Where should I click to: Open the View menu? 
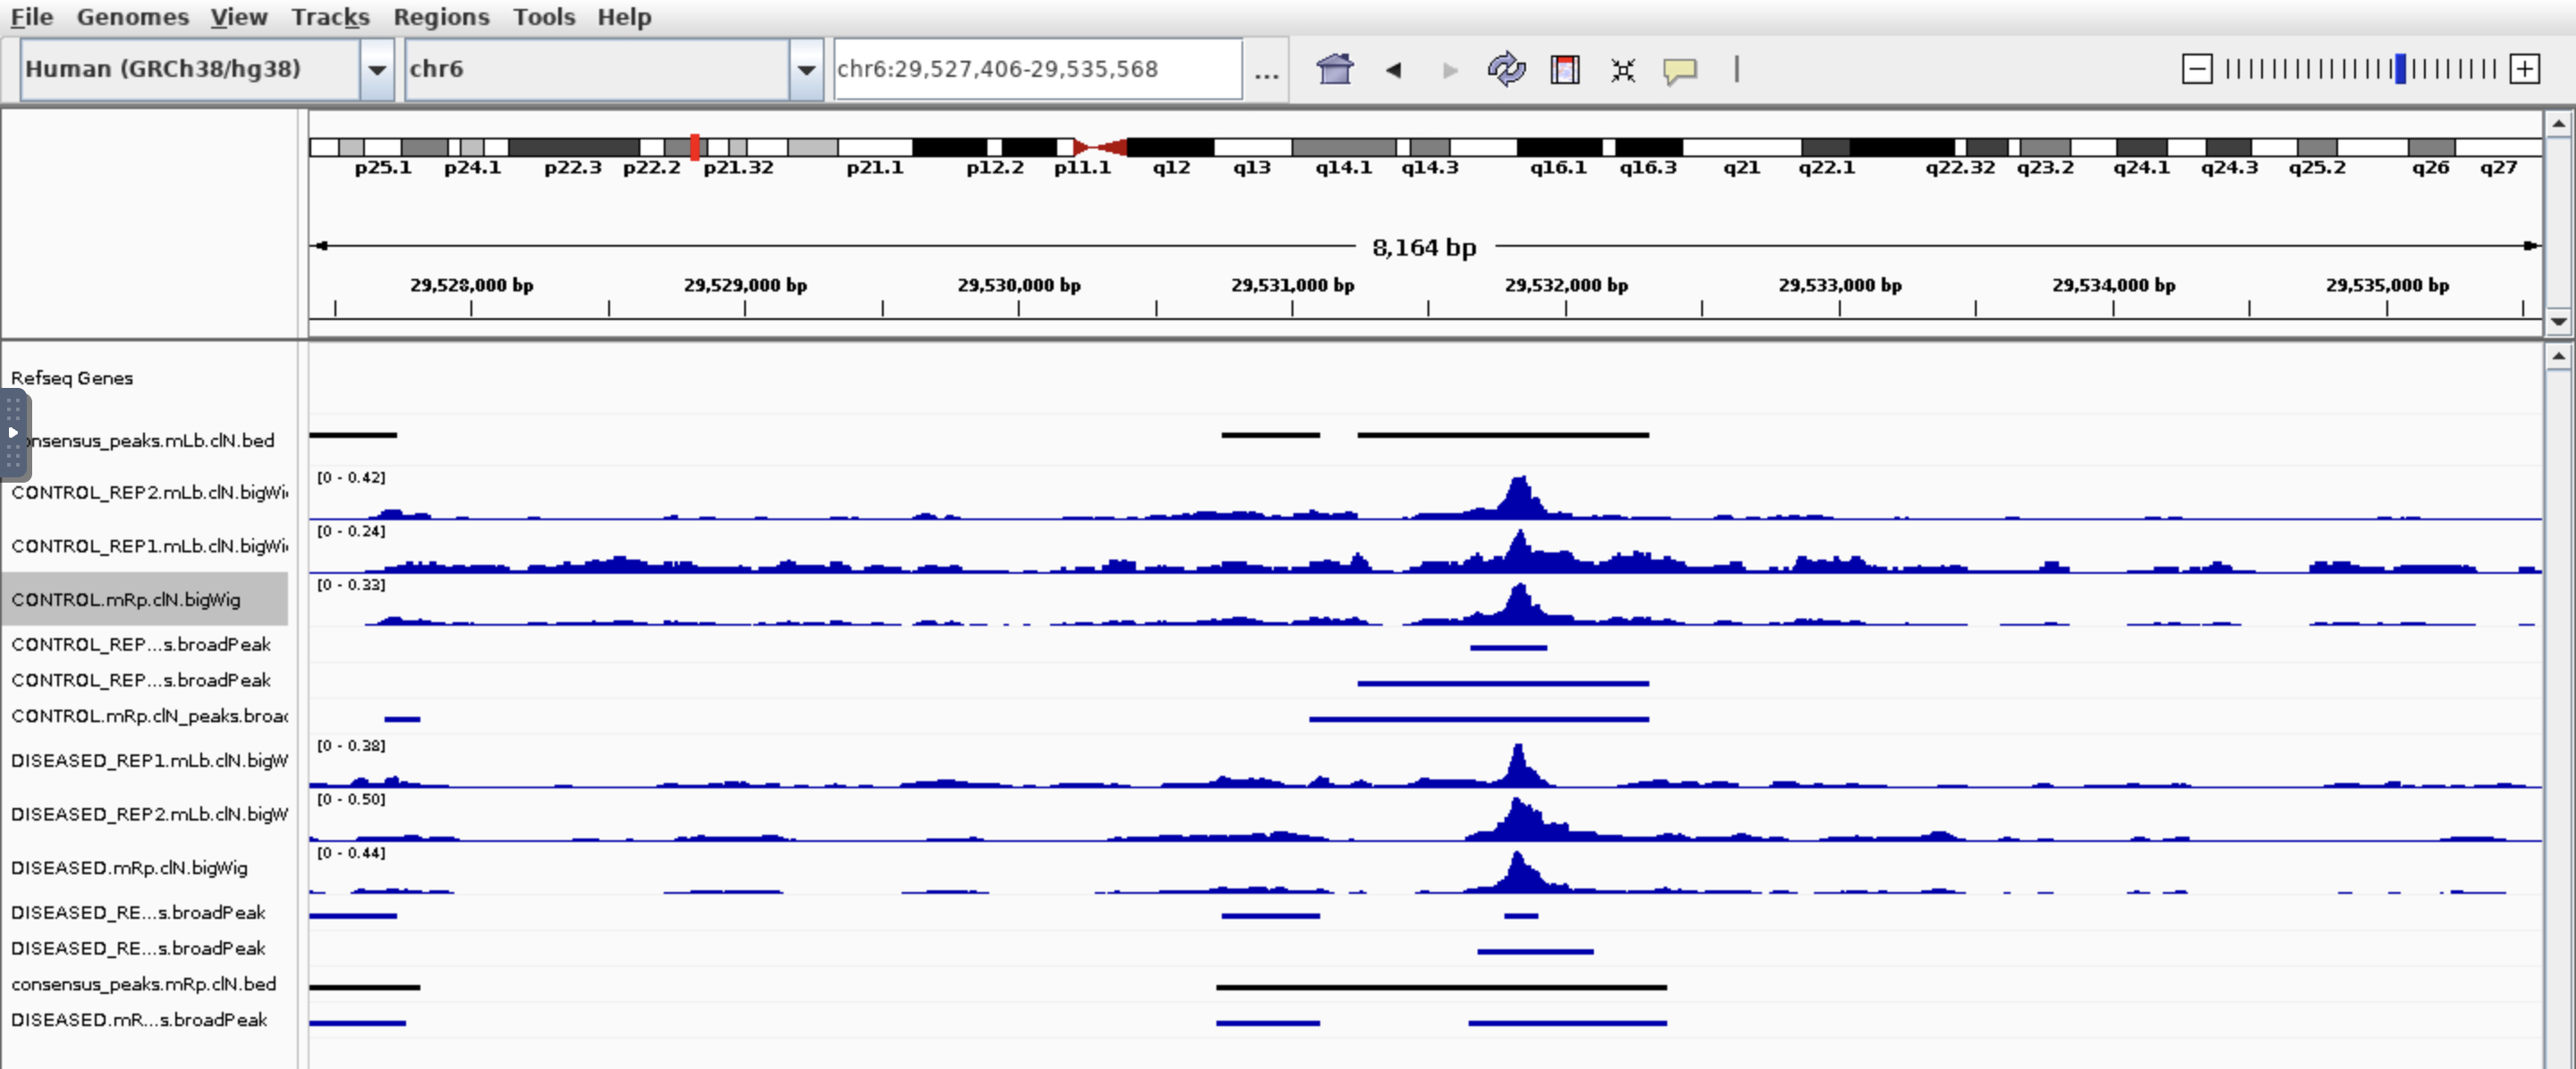click(x=238, y=17)
